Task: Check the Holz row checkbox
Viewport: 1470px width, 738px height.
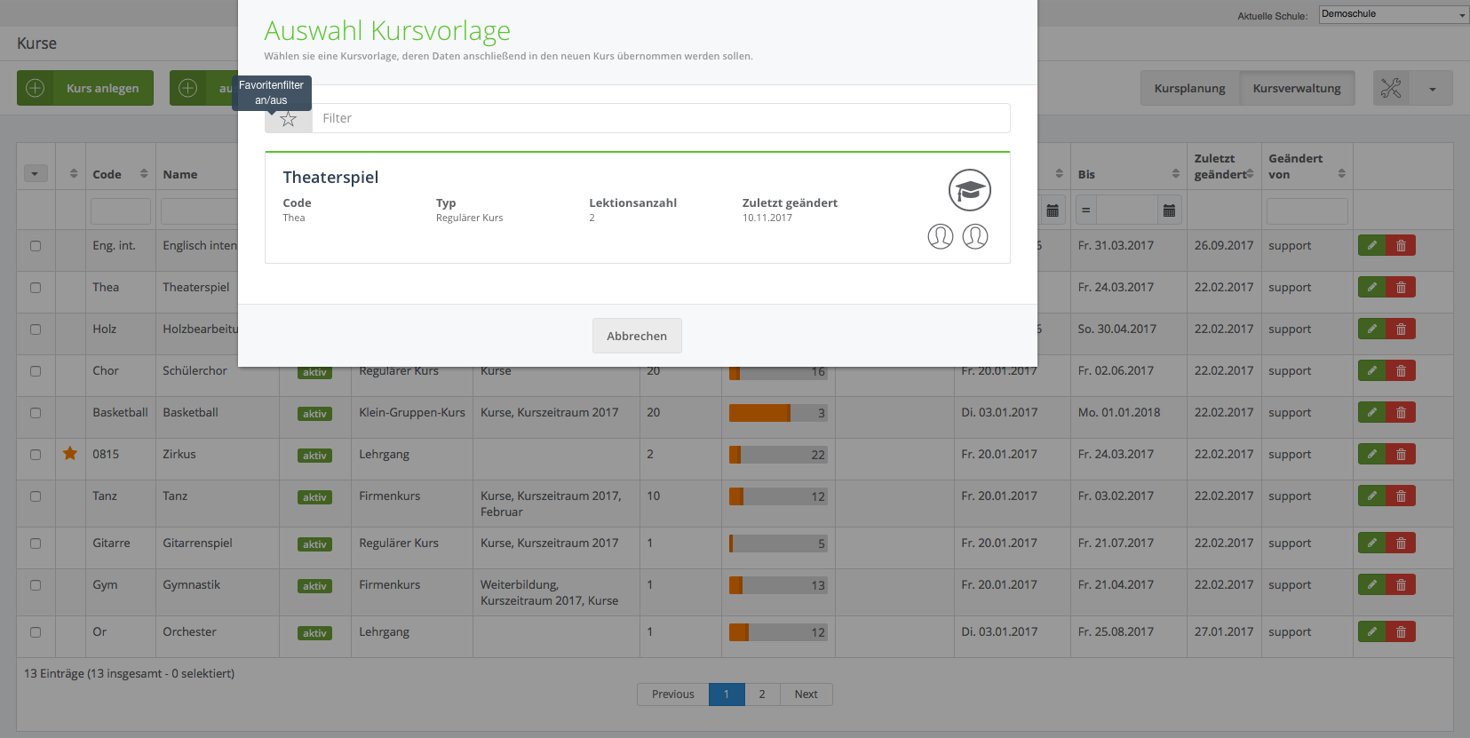Action: pos(36,329)
